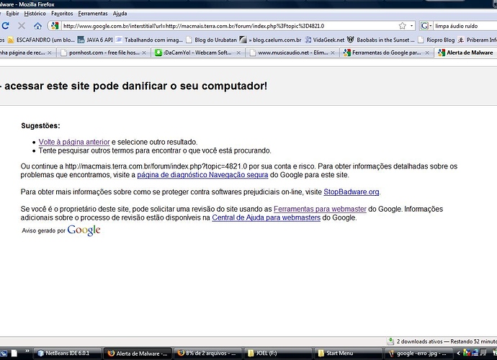Click the Google logo next to 'Aviso gerado por'
497x360 pixels.
84,230
